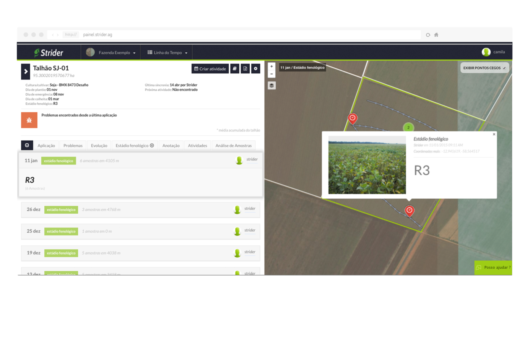The height and width of the screenshot is (344, 530).
Task: Zoom out on the map with minus button
Action: point(272,74)
